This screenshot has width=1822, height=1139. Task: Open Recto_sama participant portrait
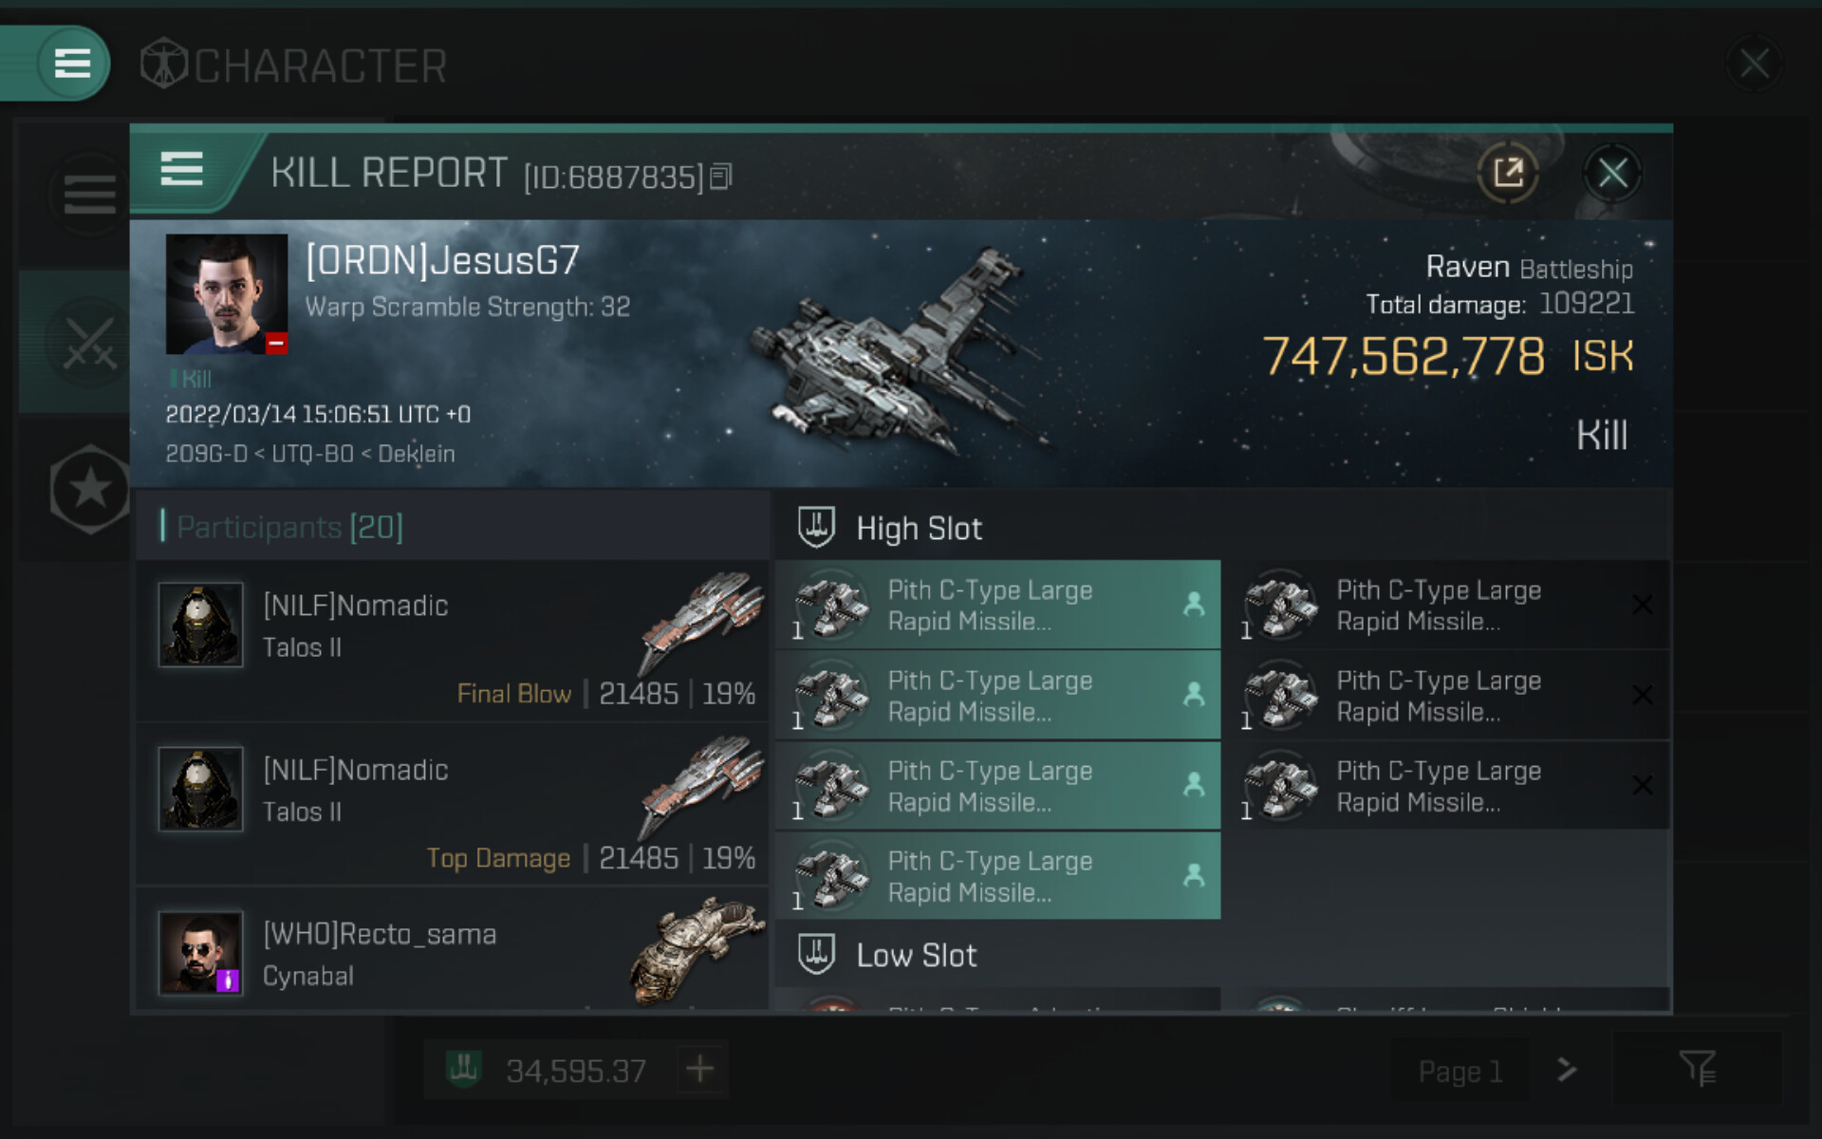[x=200, y=953]
